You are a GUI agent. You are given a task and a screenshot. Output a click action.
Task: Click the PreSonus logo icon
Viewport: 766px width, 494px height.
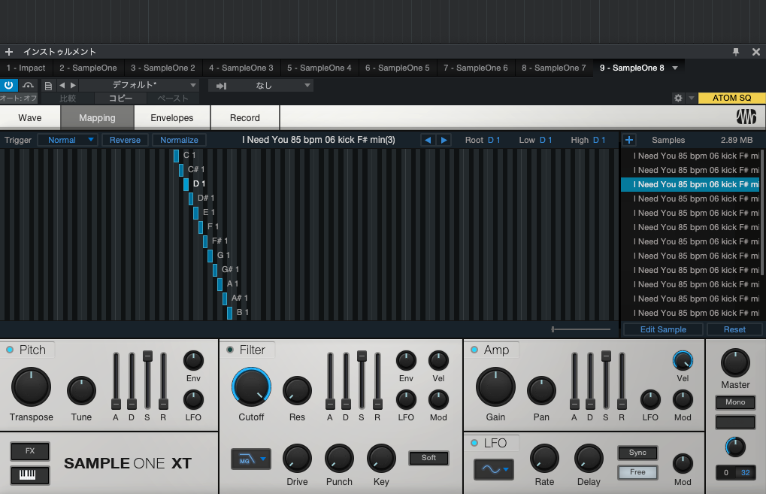(x=746, y=117)
